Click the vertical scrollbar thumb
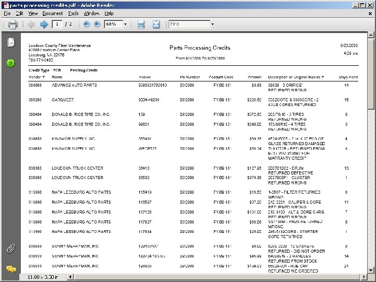The image size is (376, 282). click(x=370, y=73)
